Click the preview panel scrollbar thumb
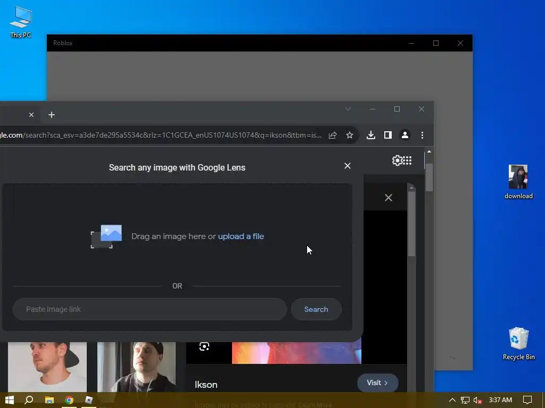Image resolution: width=545 pixels, height=408 pixels. [411, 224]
